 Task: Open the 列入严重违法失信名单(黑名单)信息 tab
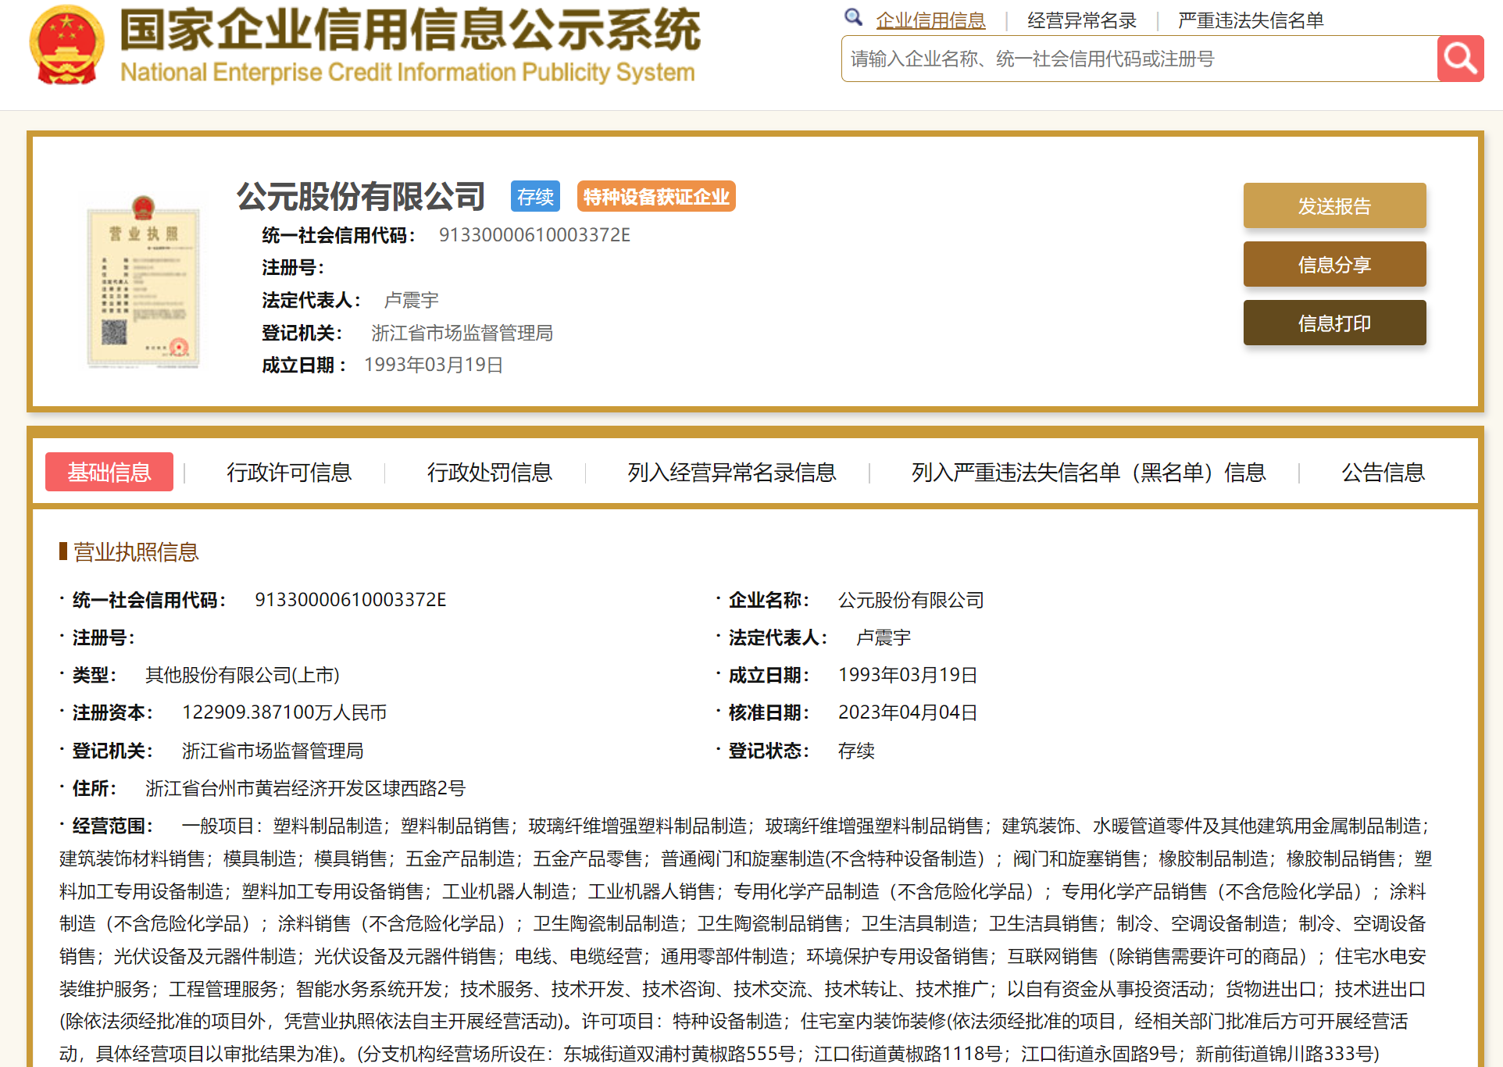point(1088,473)
